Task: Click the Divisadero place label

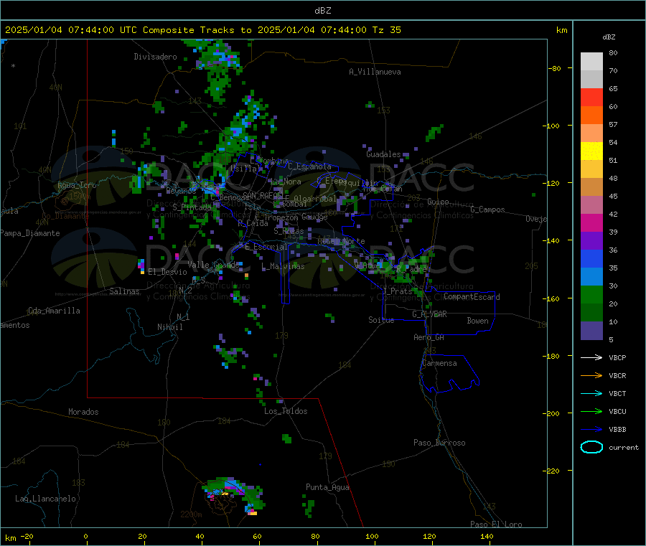Action: (x=155, y=57)
